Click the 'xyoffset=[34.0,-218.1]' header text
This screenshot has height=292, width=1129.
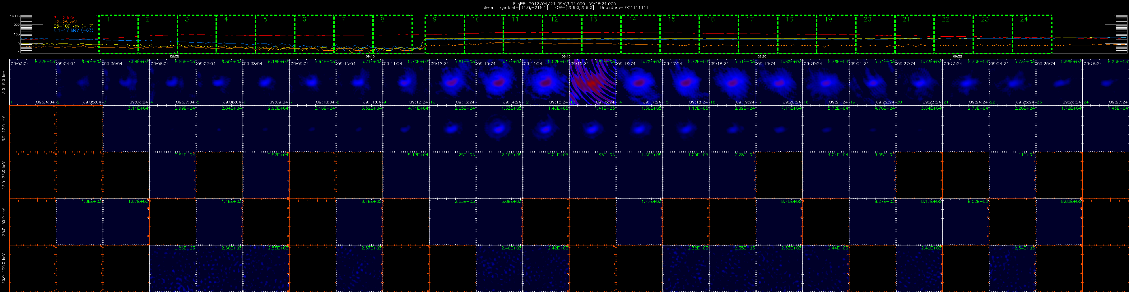pos(524,7)
